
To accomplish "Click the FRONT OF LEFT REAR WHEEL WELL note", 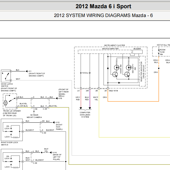I will pyautogui.click(x=64, y=93).
